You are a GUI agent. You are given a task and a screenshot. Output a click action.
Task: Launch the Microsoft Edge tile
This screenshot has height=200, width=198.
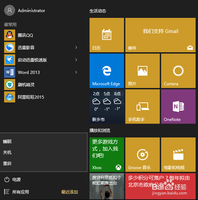(x=107, y=71)
